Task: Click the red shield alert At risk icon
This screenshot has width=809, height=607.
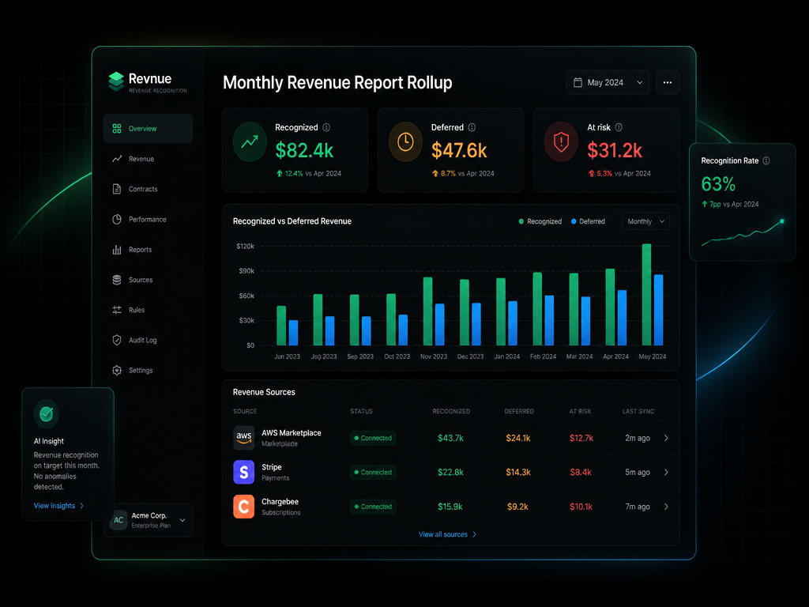Action: click(562, 142)
